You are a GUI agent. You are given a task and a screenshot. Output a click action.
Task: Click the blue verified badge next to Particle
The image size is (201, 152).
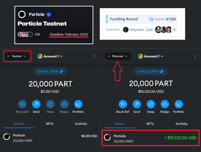click(49, 14)
